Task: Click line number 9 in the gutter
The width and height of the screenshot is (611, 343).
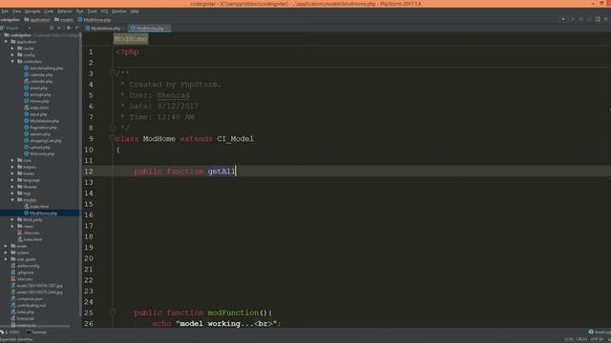Action: point(91,139)
